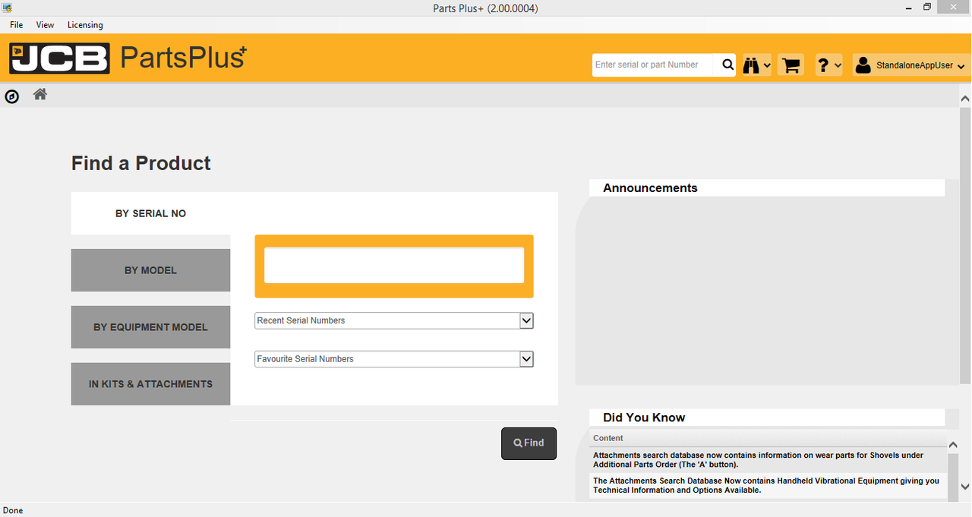Click the Enter serial or part Number field
972x517 pixels.
[x=654, y=65]
